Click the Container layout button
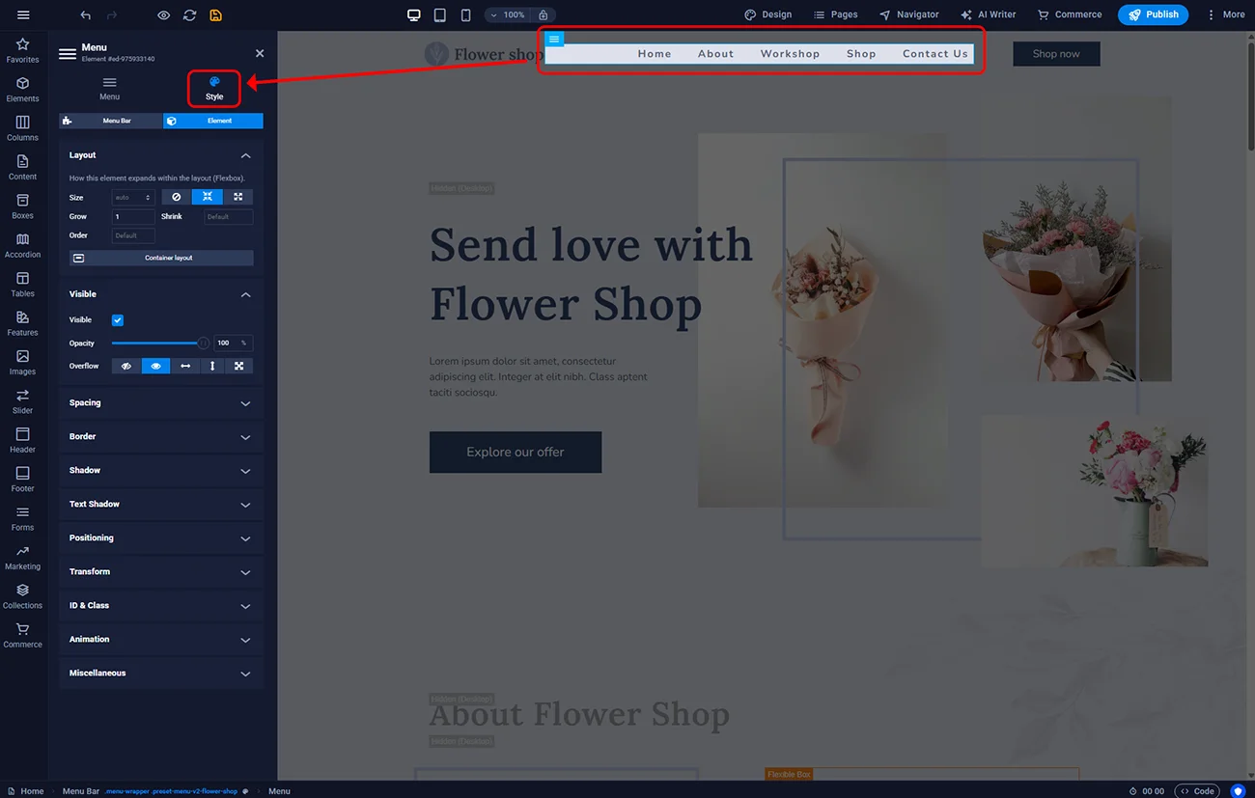The height and width of the screenshot is (798, 1255). [161, 259]
